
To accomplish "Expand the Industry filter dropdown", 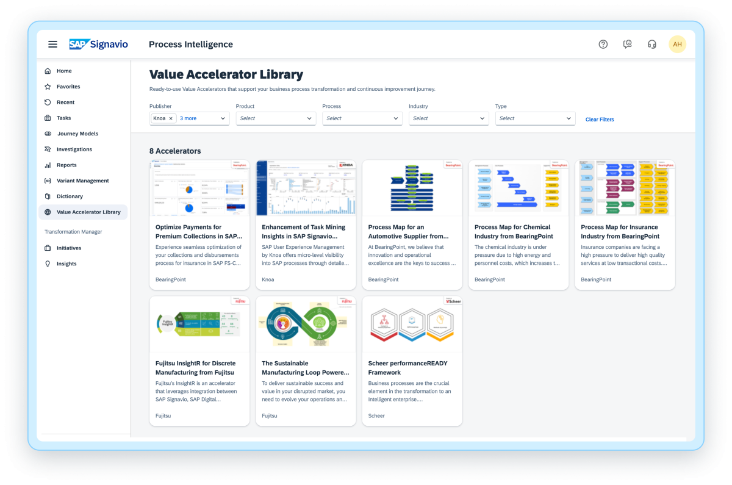I will tap(448, 118).
